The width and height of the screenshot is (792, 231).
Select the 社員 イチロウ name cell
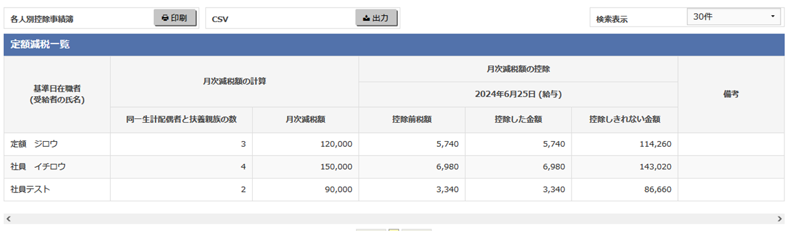pos(57,167)
